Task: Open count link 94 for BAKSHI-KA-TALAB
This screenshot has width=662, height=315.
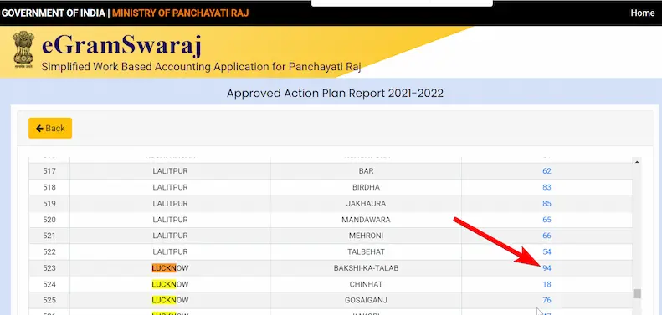Action: [x=547, y=268]
